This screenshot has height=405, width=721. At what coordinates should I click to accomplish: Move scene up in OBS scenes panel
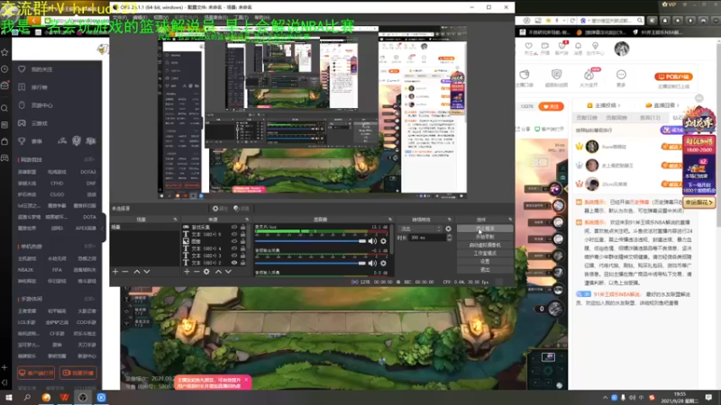coord(137,272)
